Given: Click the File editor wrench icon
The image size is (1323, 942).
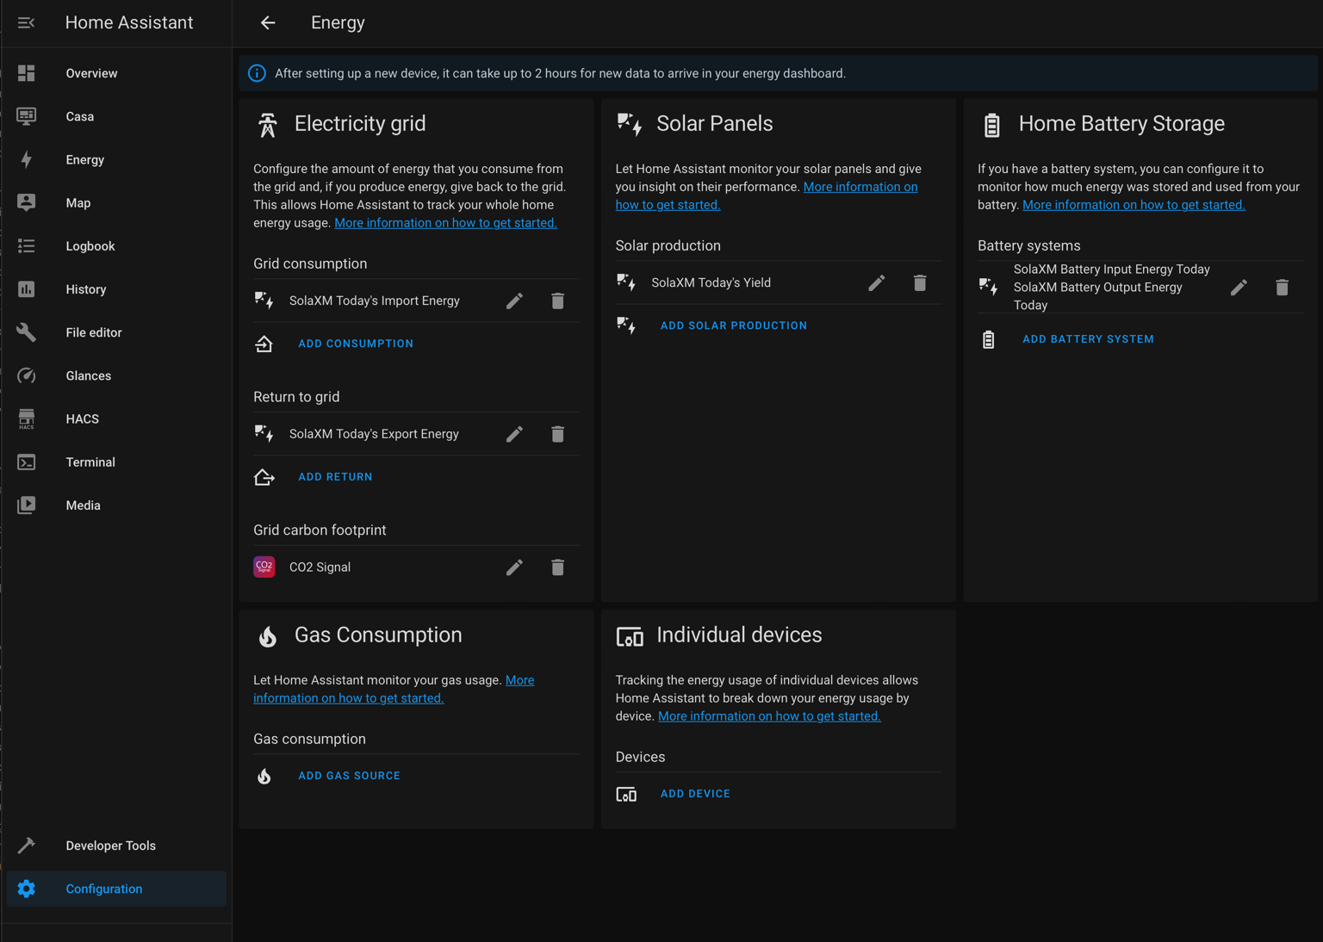Looking at the screenshot, I should coord(27,332).
